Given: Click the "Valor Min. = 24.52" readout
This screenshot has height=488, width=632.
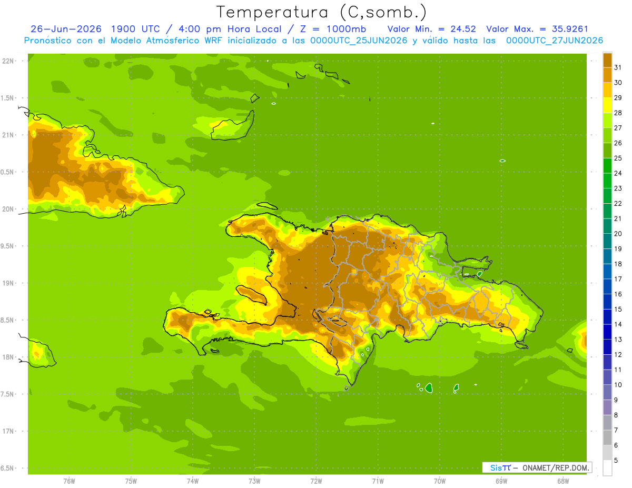Looking at the screenshot, I should click(431, 29).
